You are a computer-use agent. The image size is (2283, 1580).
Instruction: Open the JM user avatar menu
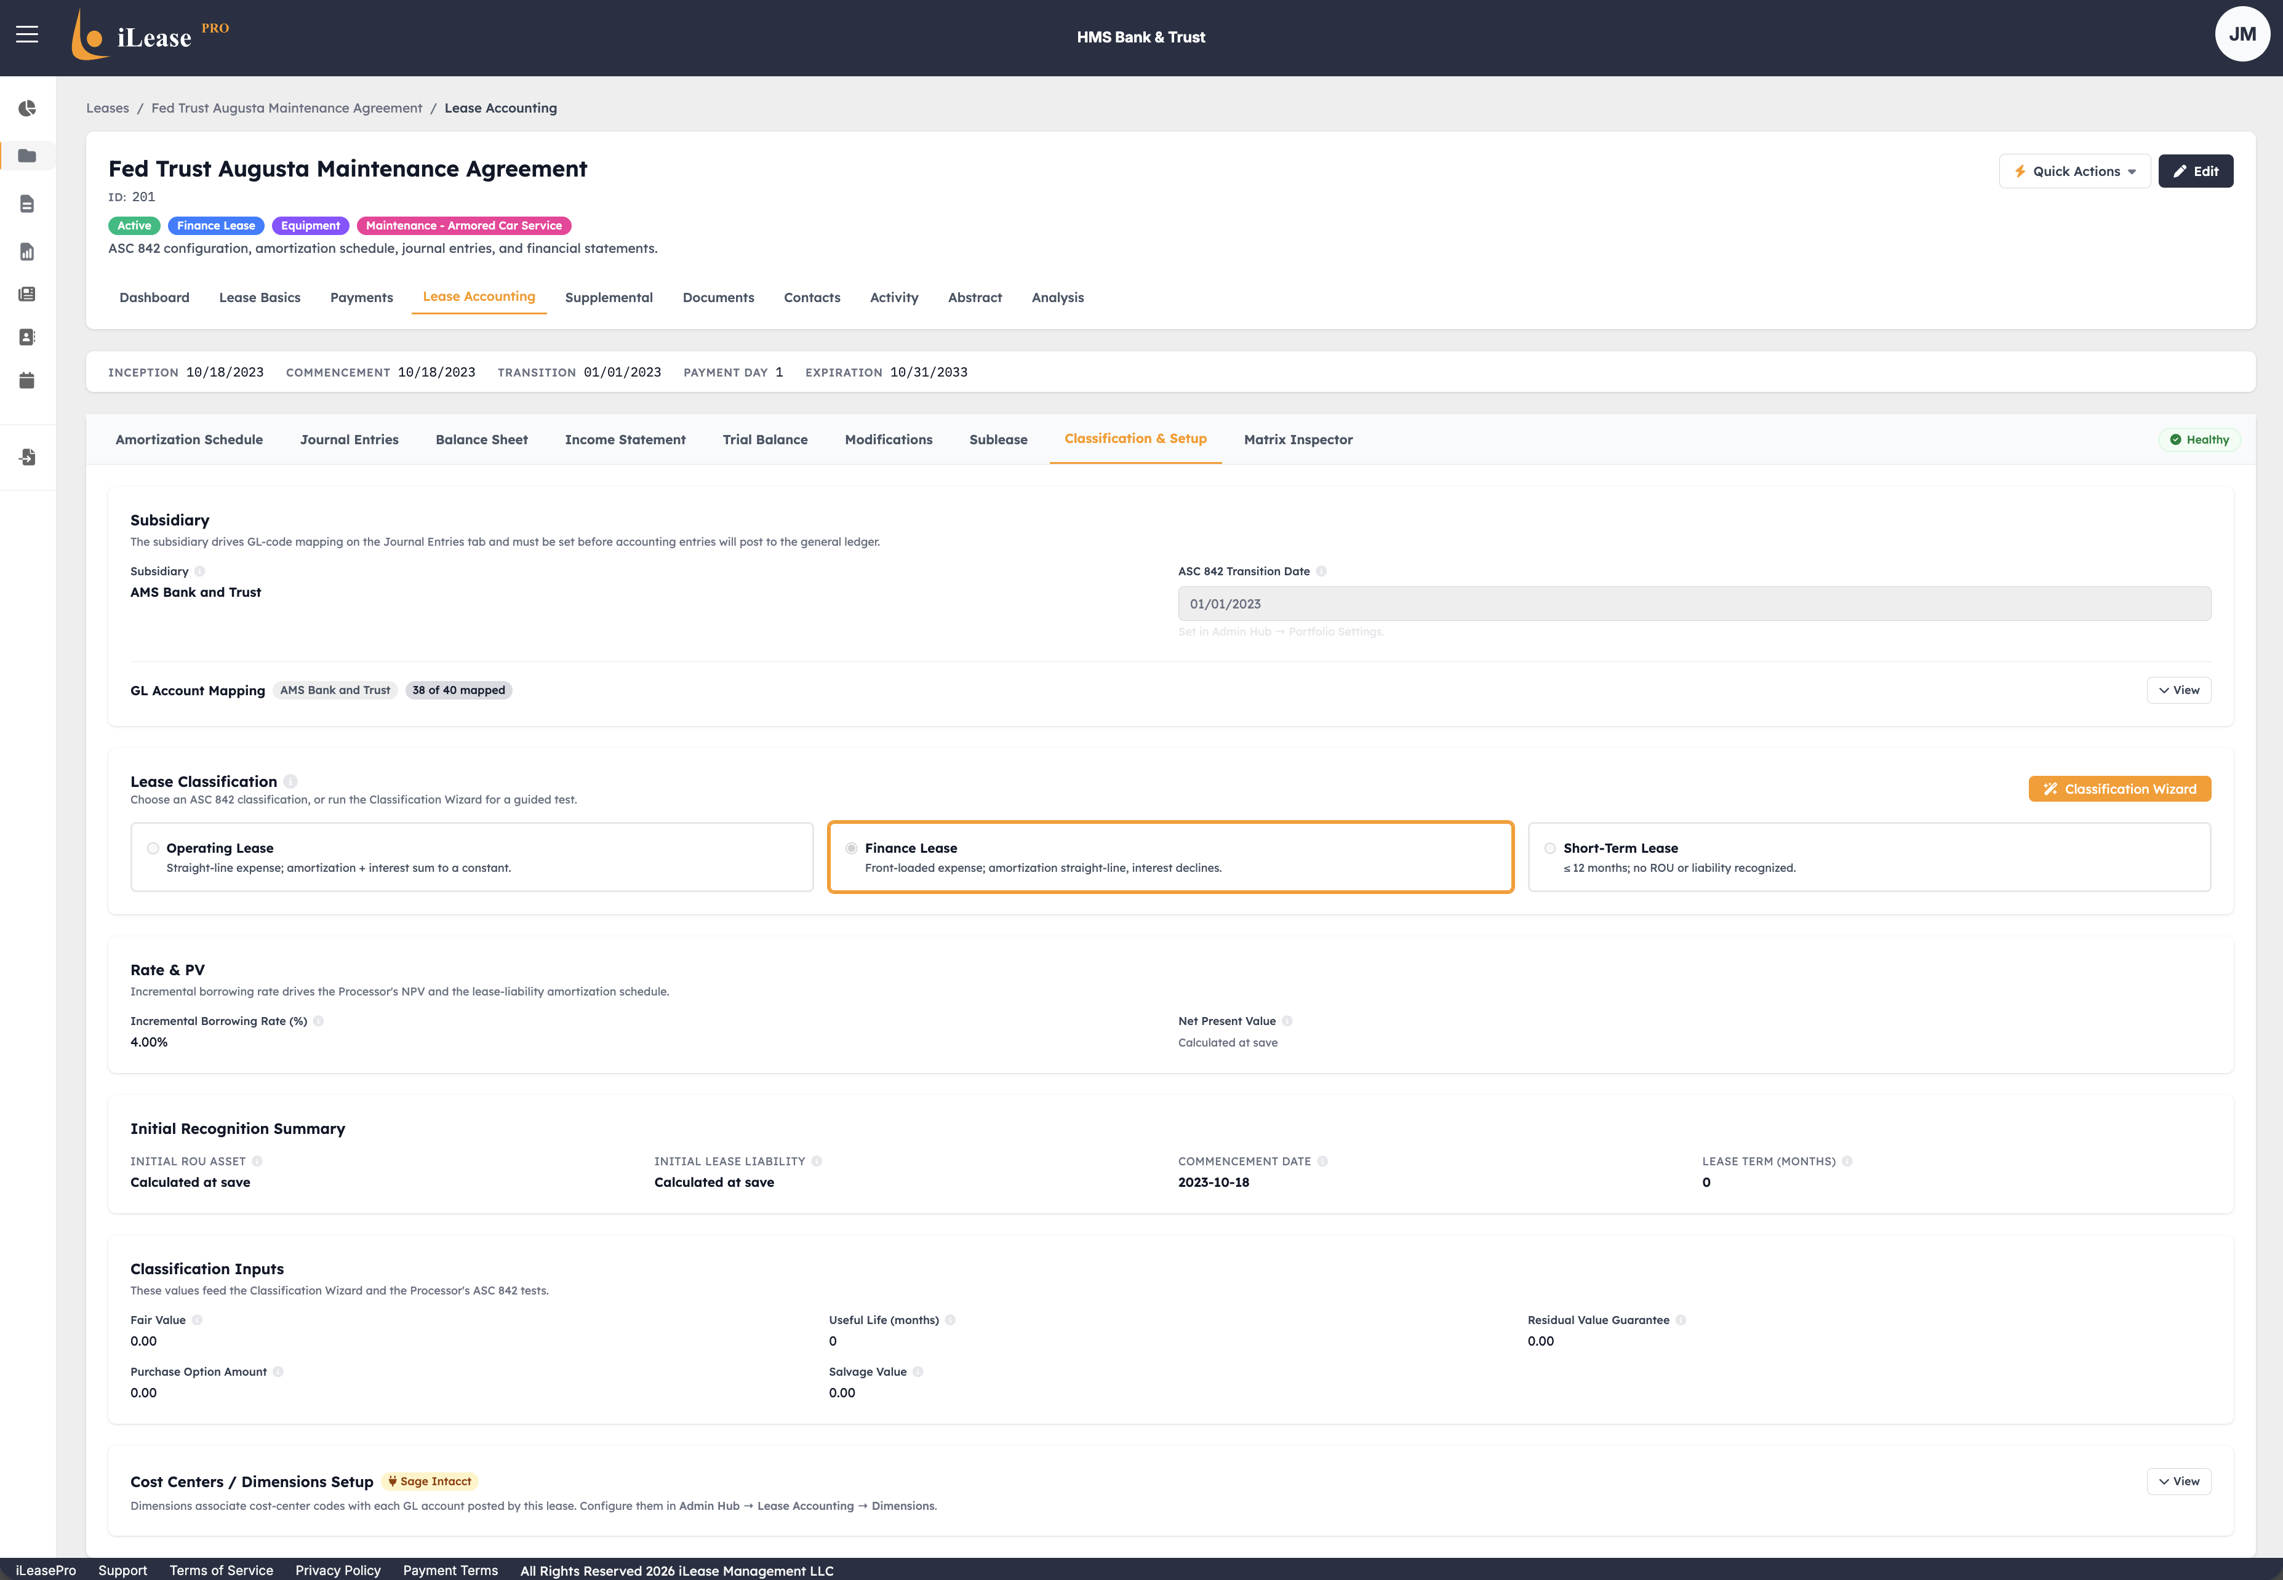click(x=2241, y=34)
